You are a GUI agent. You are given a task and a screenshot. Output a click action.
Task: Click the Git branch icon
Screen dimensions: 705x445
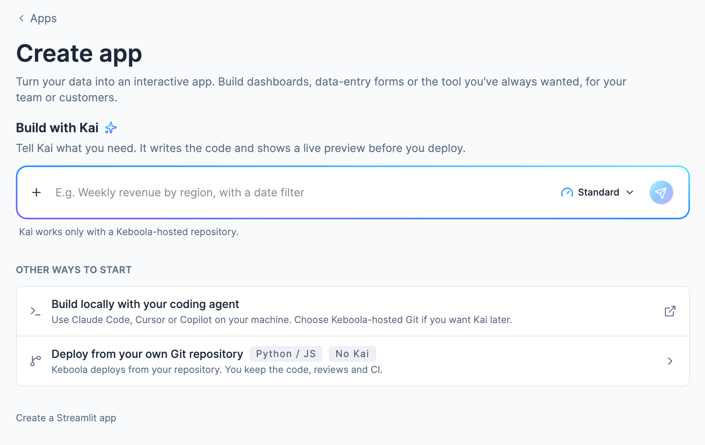click(x=36, y=361)
